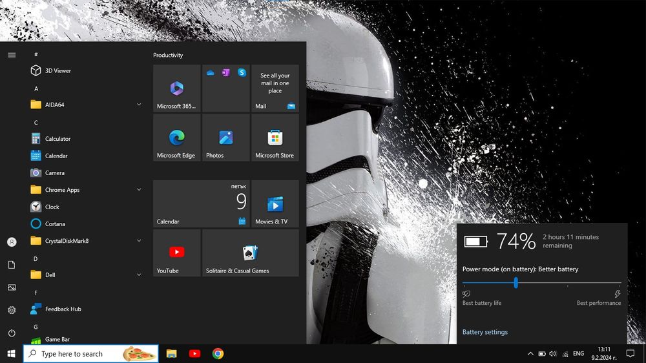The image size is (646, 363).
Task: Open the Microsoft Store tile
Action: point(275,138)
